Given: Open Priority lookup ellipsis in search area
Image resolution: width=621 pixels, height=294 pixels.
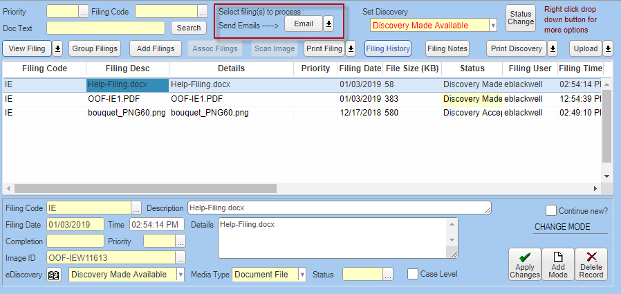Looking at the screenshot, I should 84,12.
